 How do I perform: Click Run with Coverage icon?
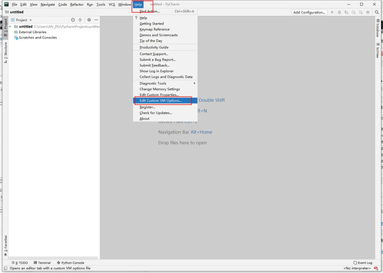pyautogui.click(x=347, y=12)
